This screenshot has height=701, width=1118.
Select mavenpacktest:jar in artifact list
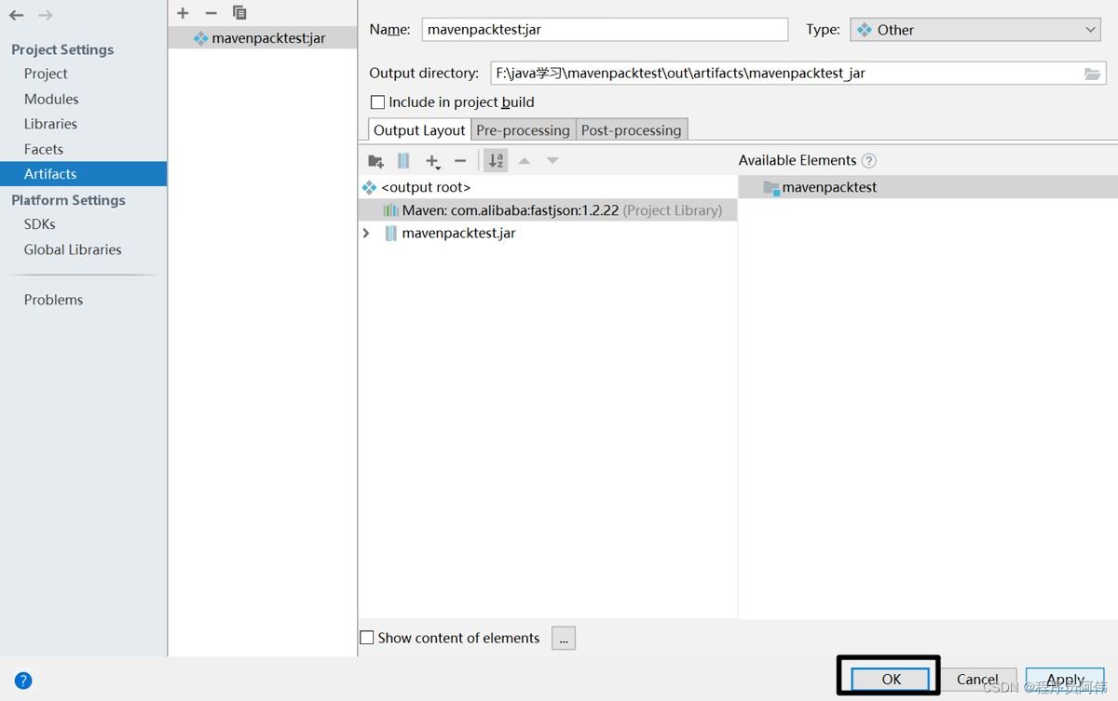tap(262, 38)
